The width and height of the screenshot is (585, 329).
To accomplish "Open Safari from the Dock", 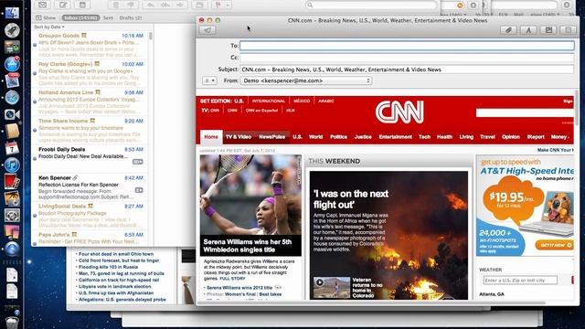I will click(12, 98).
